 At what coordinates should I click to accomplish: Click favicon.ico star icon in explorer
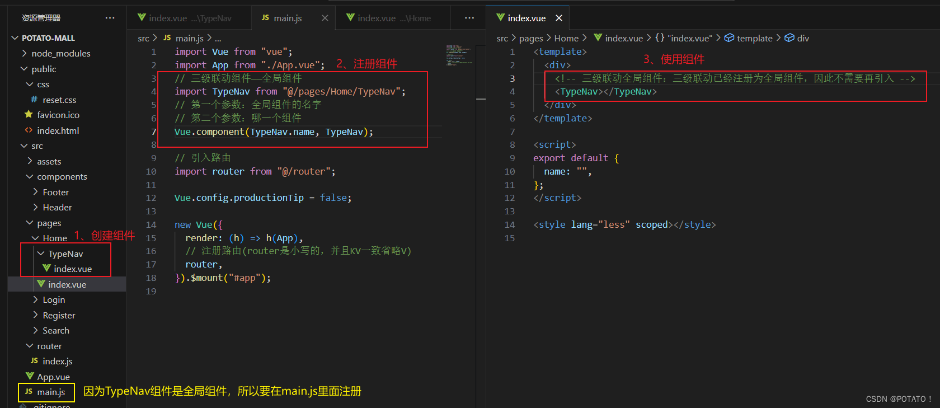[x=29, y=114]
